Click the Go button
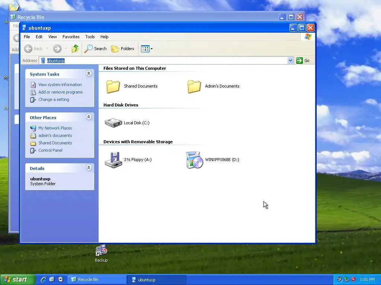Screen dimensions: 381x285 point(303,60)
